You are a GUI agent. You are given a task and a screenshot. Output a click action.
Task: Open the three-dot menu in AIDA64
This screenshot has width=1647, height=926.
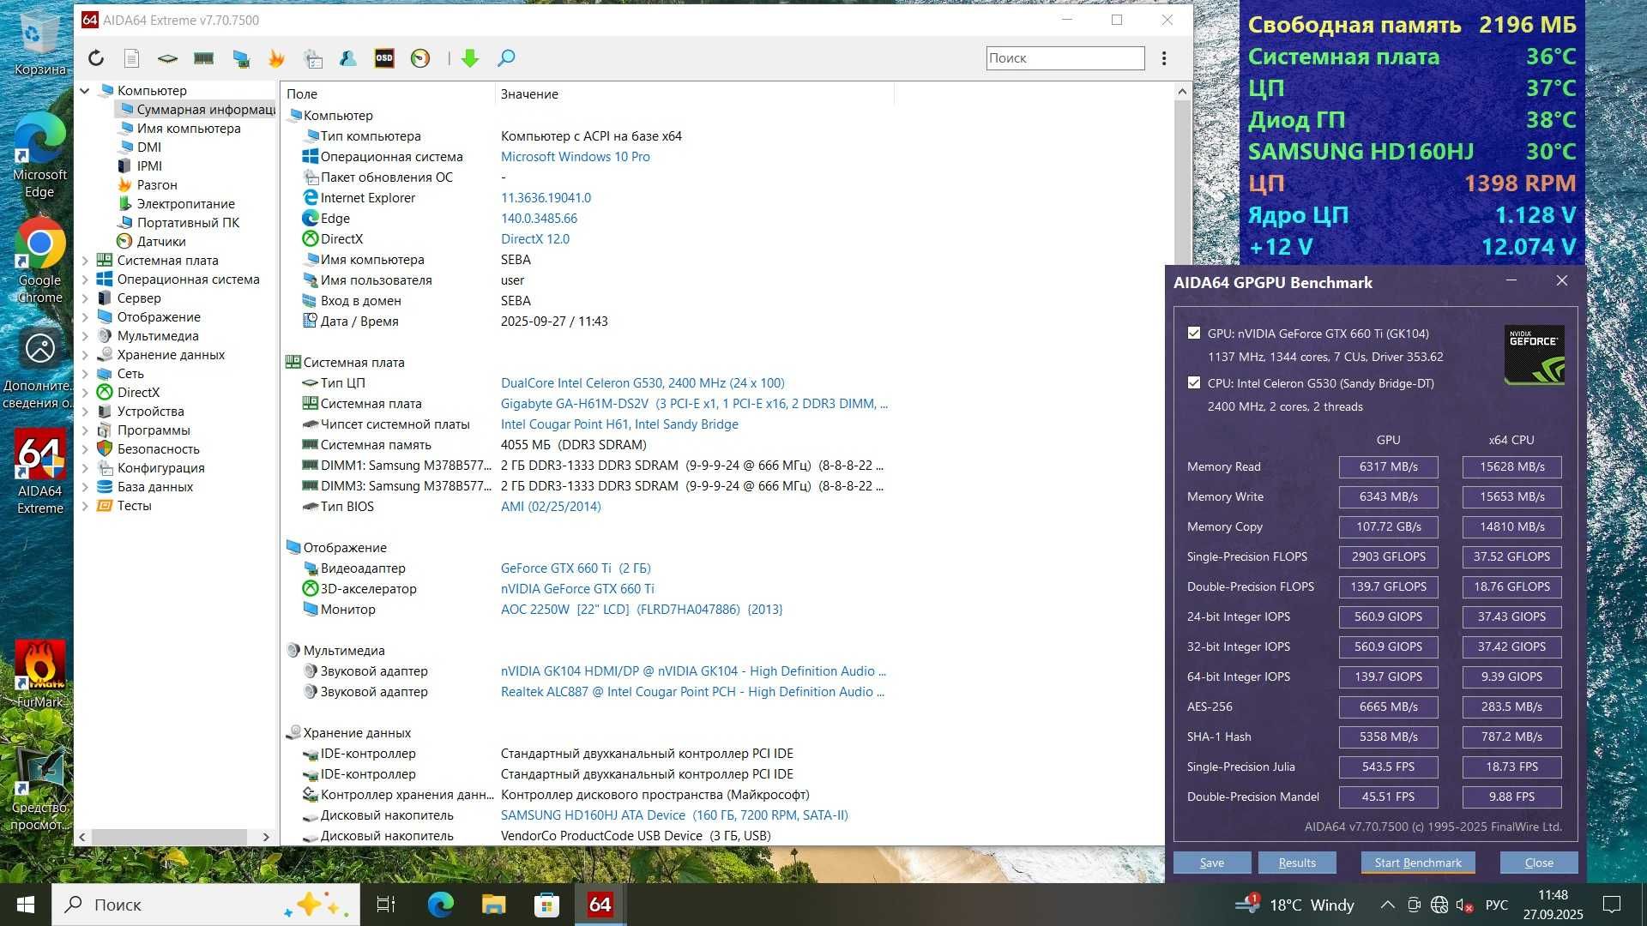coord(1164,58)
